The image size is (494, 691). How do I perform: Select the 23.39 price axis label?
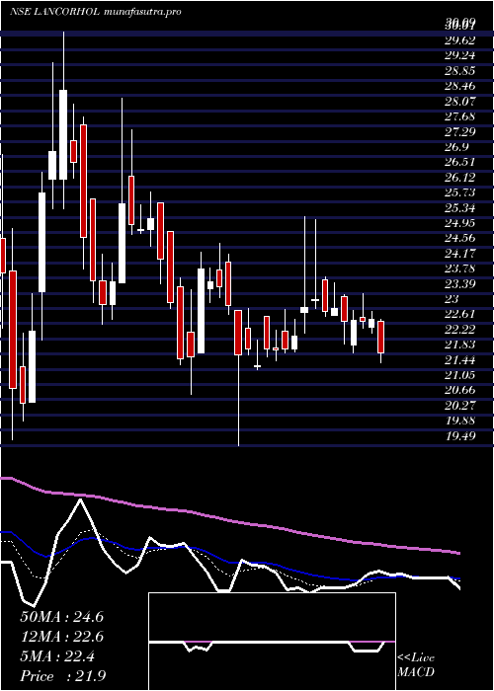[460, 284]
